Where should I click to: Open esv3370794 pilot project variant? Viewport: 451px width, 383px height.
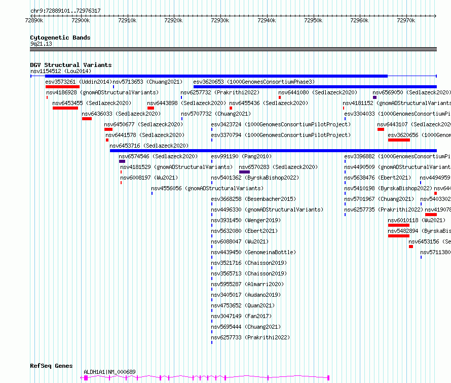click(x=281, y=135)
